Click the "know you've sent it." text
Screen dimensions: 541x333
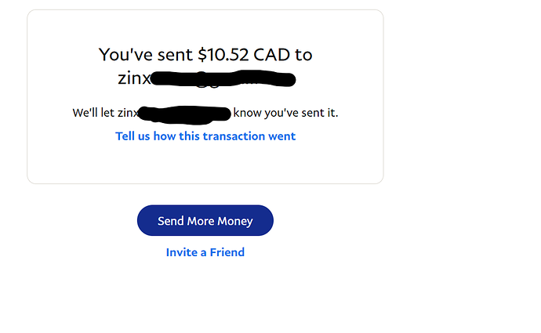(x=285, y=113)
